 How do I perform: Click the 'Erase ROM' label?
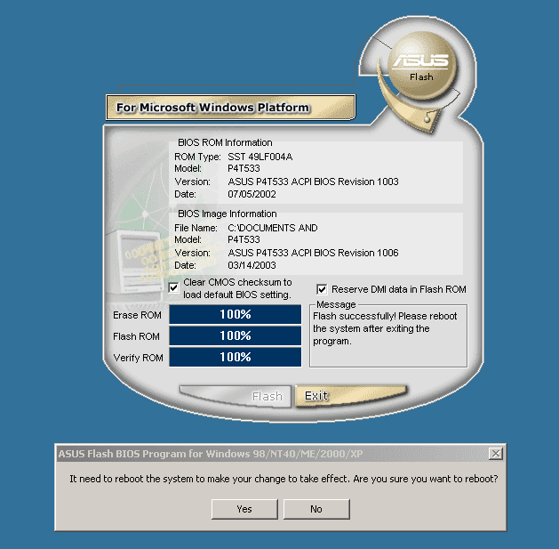point(137,315)
